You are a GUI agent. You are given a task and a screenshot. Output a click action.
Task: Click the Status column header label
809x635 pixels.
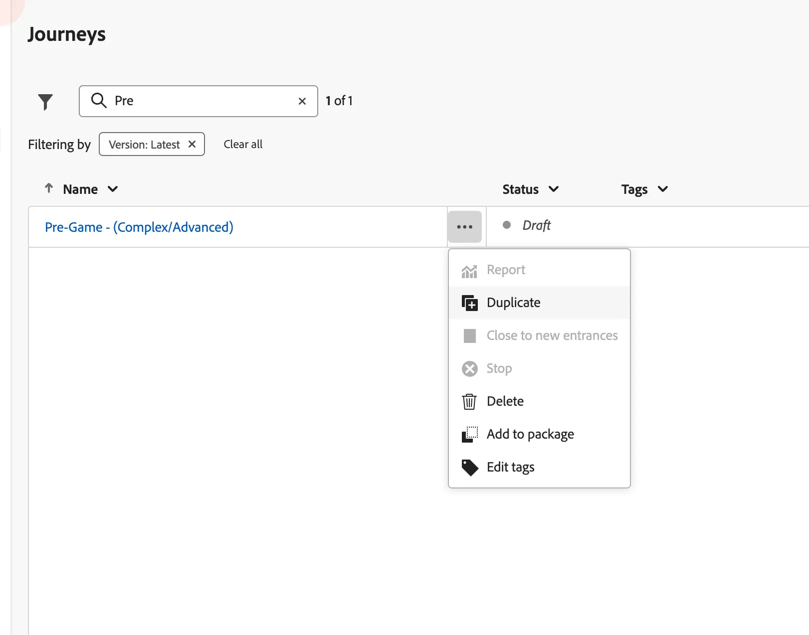pos(520,189)
